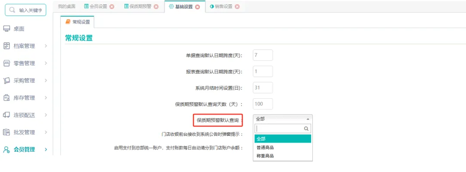Select the 基础设置 tab
The width and height of the screenshot is (466, 172).
[x=184, y=6]
